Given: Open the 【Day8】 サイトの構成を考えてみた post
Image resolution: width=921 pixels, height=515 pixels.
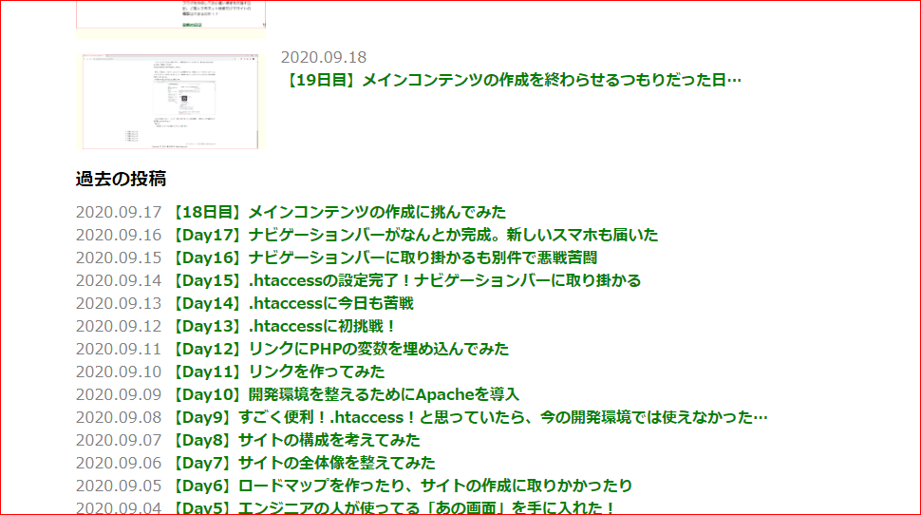Looking at the screenshot, I should (x=294, y=440).
